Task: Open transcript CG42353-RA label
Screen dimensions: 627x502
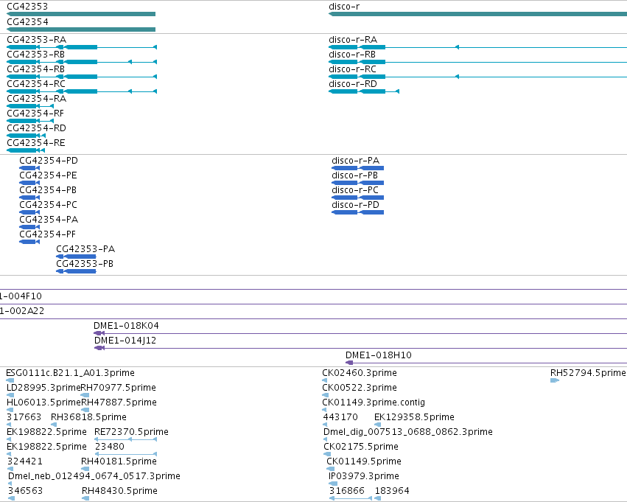Action: click(36, 40)
